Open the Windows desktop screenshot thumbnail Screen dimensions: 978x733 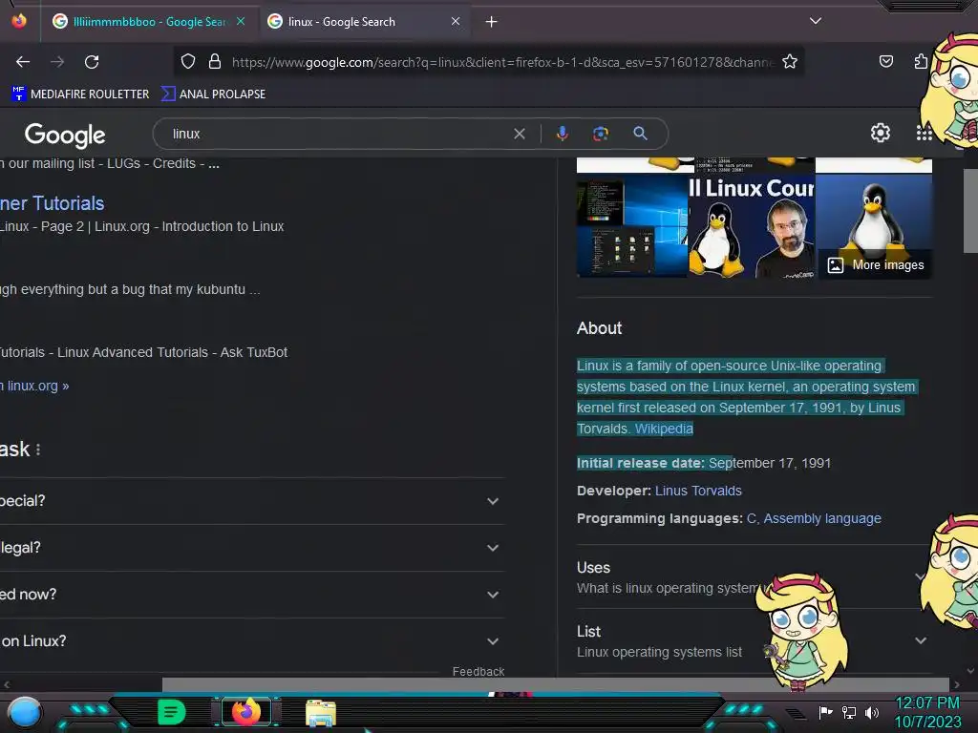(x=632, y=225)
